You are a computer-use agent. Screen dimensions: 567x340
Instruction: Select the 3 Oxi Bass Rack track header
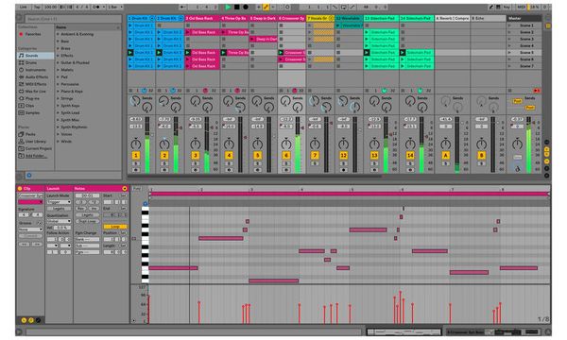pos(202,18)
